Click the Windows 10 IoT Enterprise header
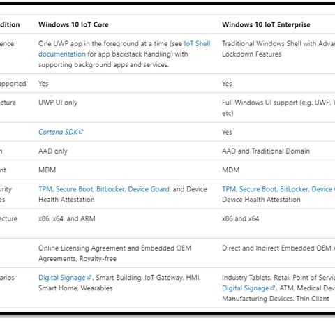 (x=266, y=24)
